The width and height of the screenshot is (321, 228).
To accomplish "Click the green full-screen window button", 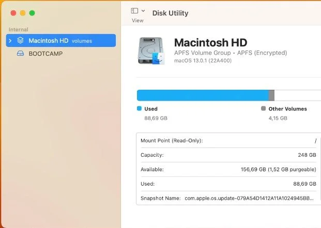I will click(32, 13).
